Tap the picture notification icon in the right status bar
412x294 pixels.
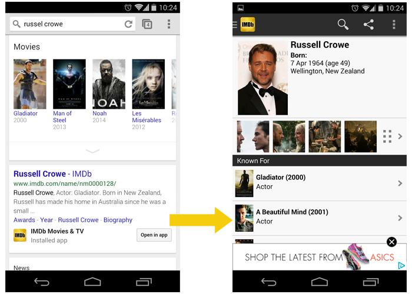(240, 8)
